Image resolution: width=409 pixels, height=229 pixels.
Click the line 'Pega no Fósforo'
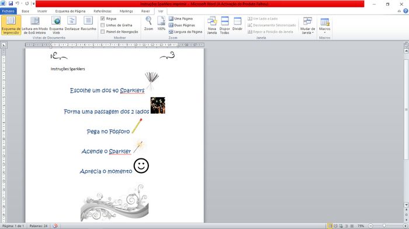(108, 132)
